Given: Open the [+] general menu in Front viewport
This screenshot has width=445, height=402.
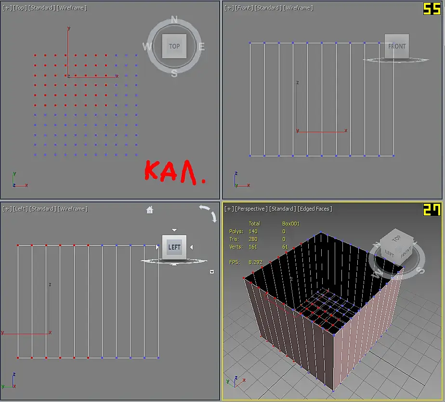Looking at the screenshot, I should tap(229, 8).
